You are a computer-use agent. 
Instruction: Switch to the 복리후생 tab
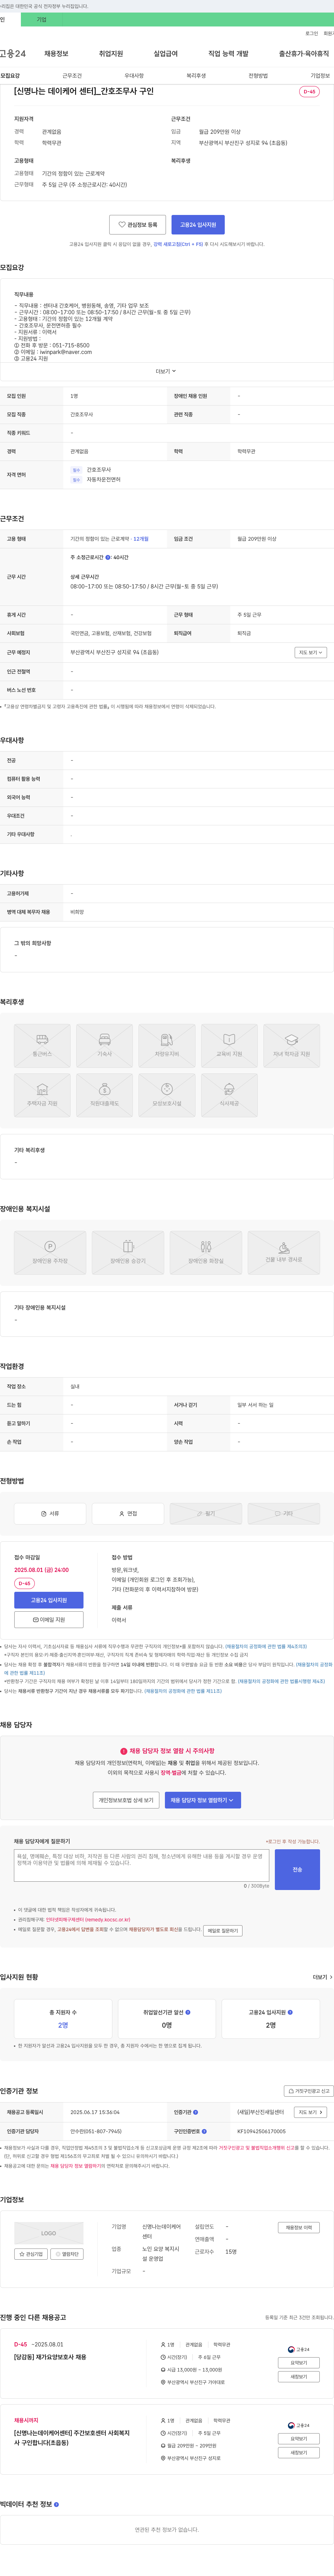coord(196,76)
